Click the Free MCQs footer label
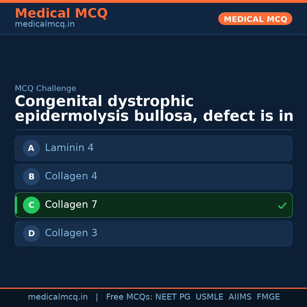This screenshot has width=307, height=307. click(x=129, y=297)
